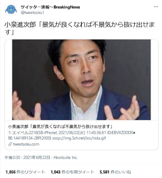View the 1,043 件の引用ツイート list

72,172
